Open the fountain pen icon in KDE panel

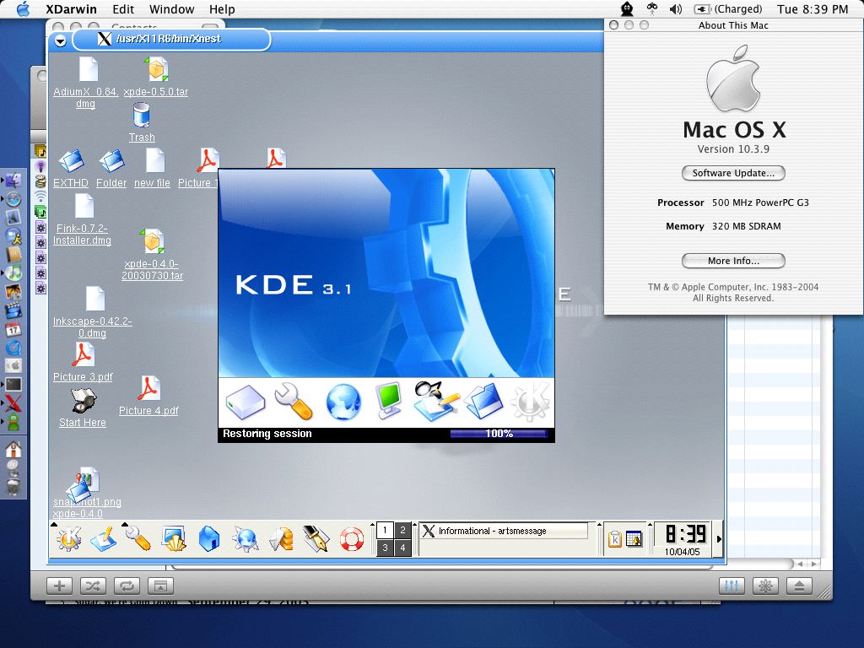(x=316, y=538)
